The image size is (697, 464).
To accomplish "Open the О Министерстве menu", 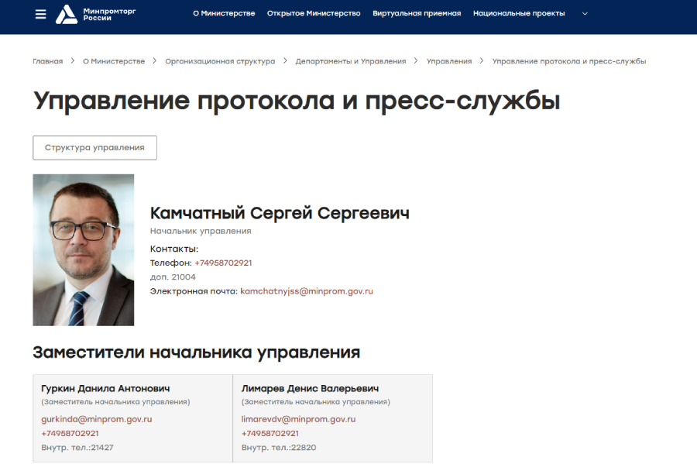I will tap(223, 13).
